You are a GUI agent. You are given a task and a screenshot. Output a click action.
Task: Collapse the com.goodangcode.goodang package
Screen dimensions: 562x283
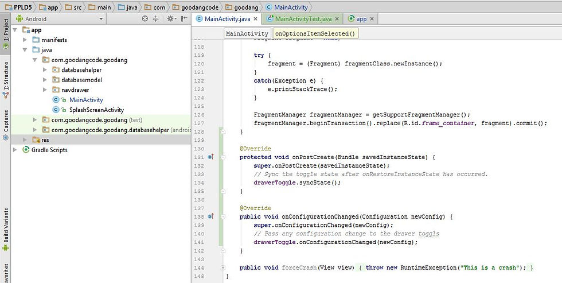pos(35,60)
